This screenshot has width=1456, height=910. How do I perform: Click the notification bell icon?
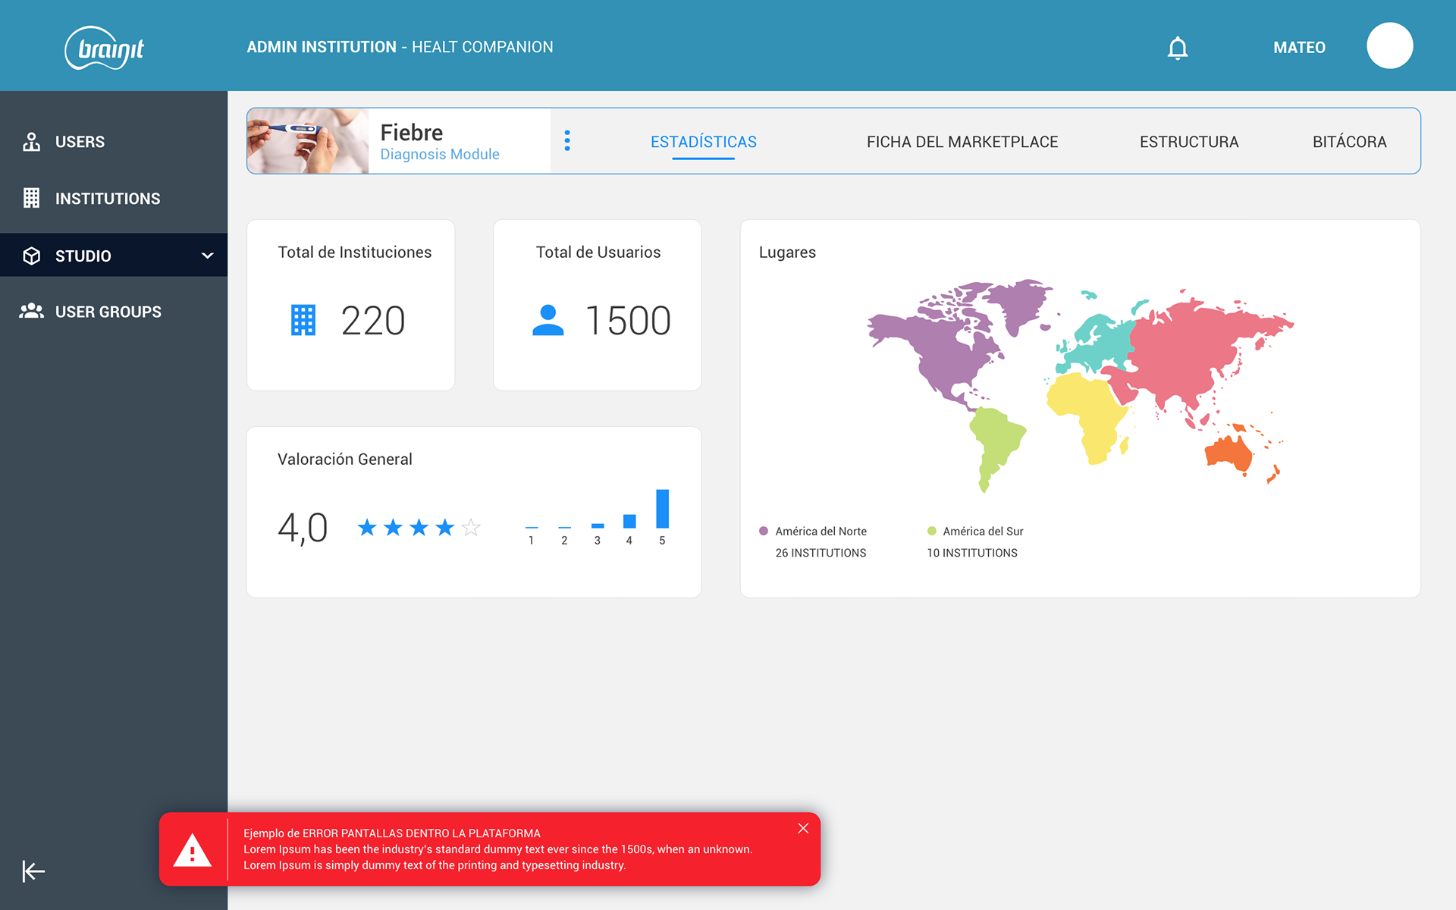1177,48
